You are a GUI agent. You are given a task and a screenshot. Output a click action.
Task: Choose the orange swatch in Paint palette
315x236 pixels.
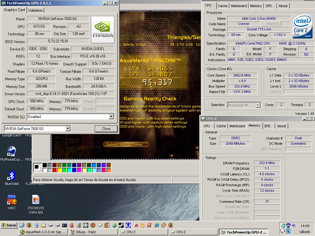click(x=109, y=170)
